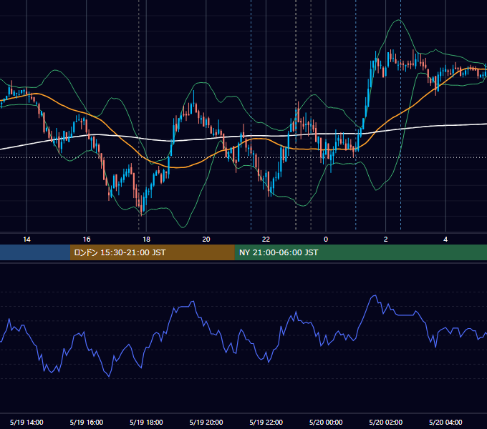
Task: Click the 20 hour label on price chart axis
Action: pyautogui.click(x=206, y=240)
